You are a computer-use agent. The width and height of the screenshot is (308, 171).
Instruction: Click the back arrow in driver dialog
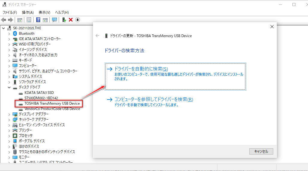pyautogui.click(x=97, y=36)
